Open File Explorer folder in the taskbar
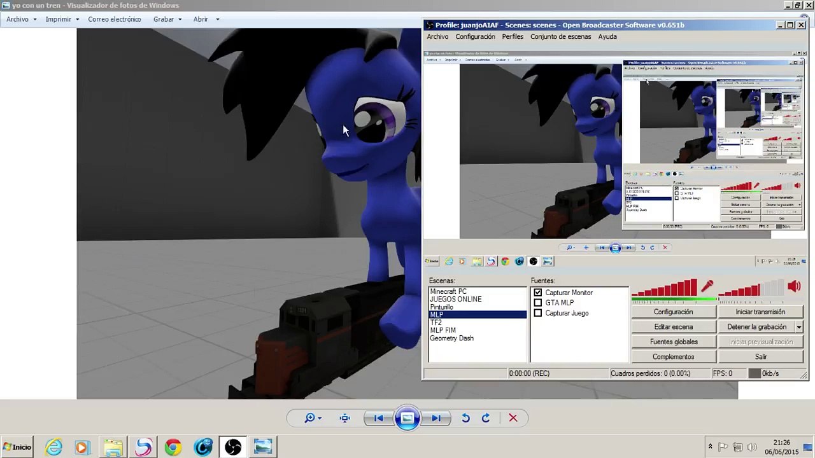 tap(113, 448)
